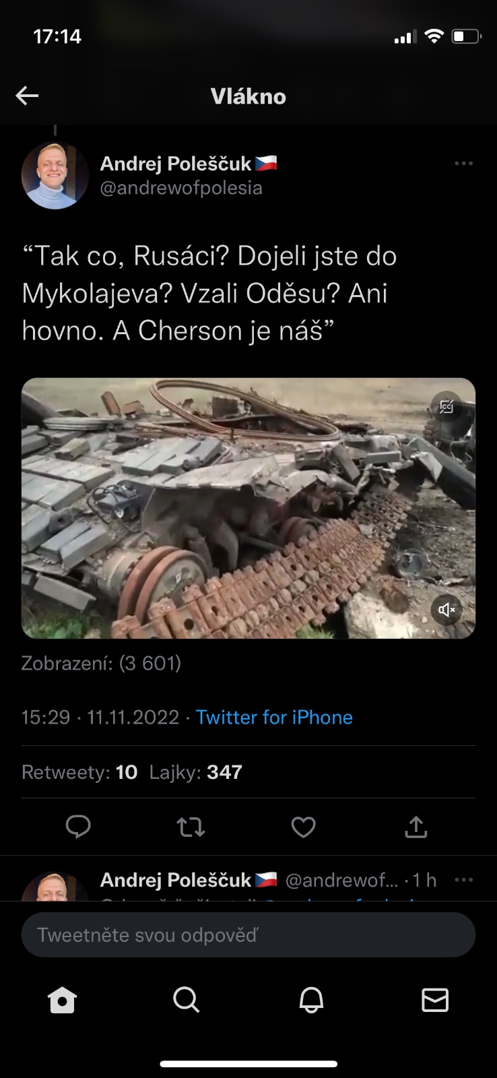Toggle closed captions on the video
This screenshot has width=497, height=1078.
[446, 406]
